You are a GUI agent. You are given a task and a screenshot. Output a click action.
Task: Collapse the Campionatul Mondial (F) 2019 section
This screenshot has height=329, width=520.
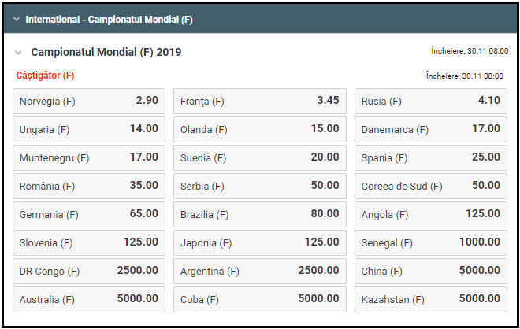click(18, 53)
